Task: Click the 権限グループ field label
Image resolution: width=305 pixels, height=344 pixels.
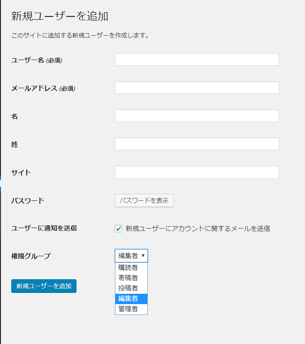Action: [x=30, y=256]
